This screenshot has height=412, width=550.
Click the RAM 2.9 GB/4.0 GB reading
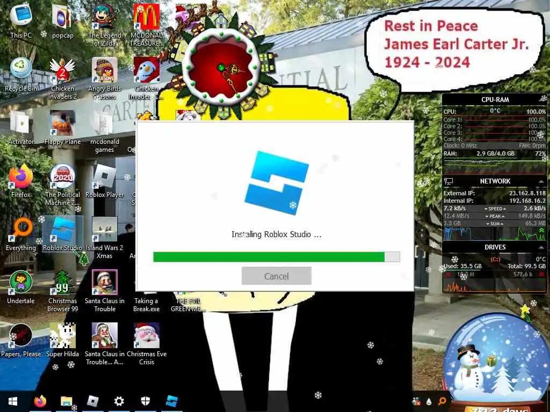coord(495,153)
